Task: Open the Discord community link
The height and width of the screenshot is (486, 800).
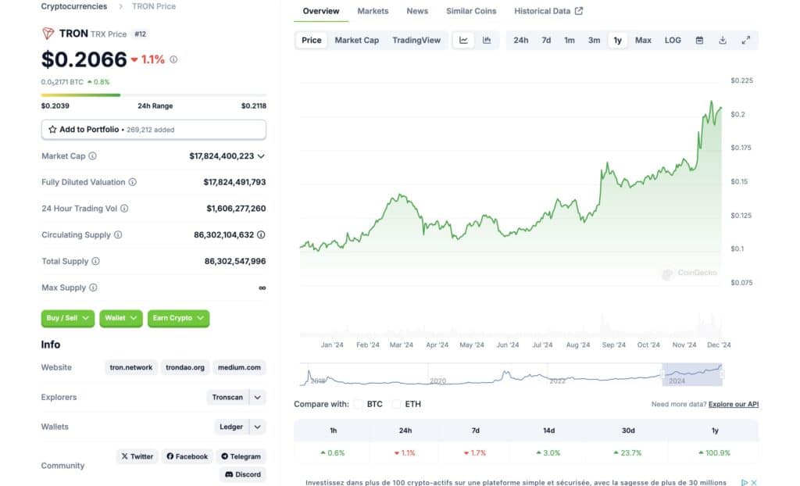Action: click(x=243, y=474)
